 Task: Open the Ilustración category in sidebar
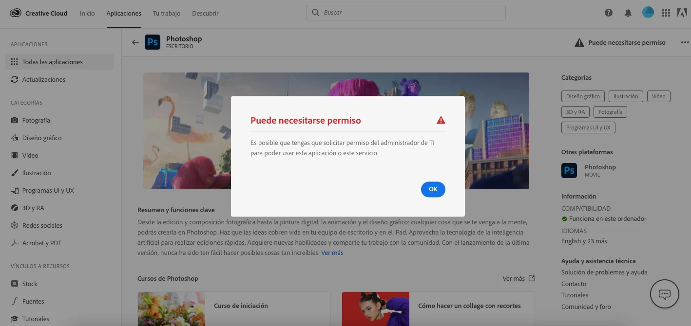[x=59, y=173]
